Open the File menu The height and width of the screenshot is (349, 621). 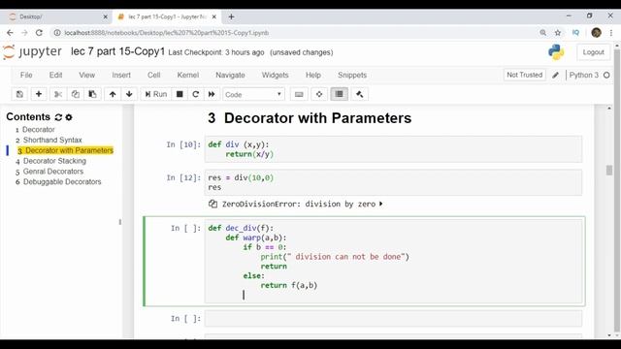pyautogui.click(x=26, y=75)
